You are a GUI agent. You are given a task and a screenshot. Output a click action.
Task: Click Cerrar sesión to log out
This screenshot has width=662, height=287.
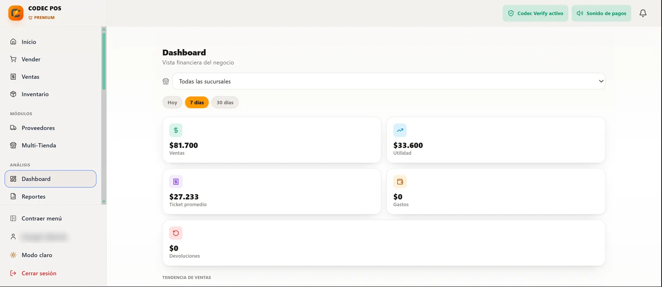tap(50, 273)
